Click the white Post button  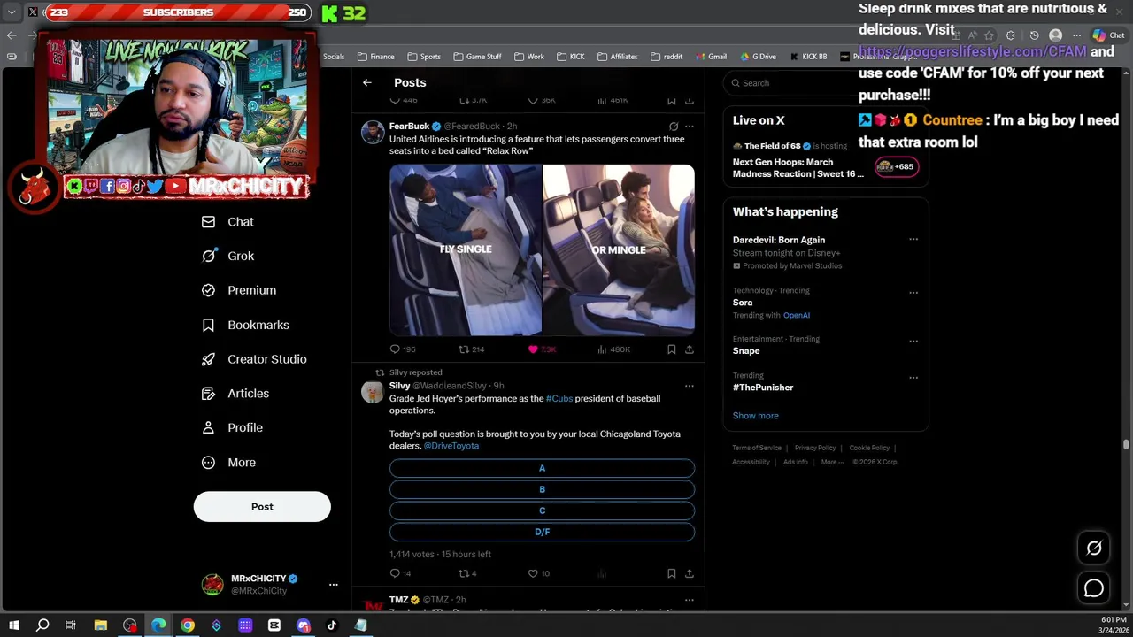click(x=262, y=507)
